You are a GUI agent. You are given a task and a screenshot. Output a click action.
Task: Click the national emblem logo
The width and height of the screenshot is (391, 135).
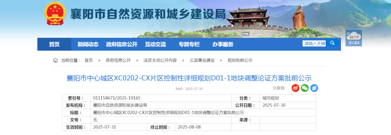coord(55,14)
